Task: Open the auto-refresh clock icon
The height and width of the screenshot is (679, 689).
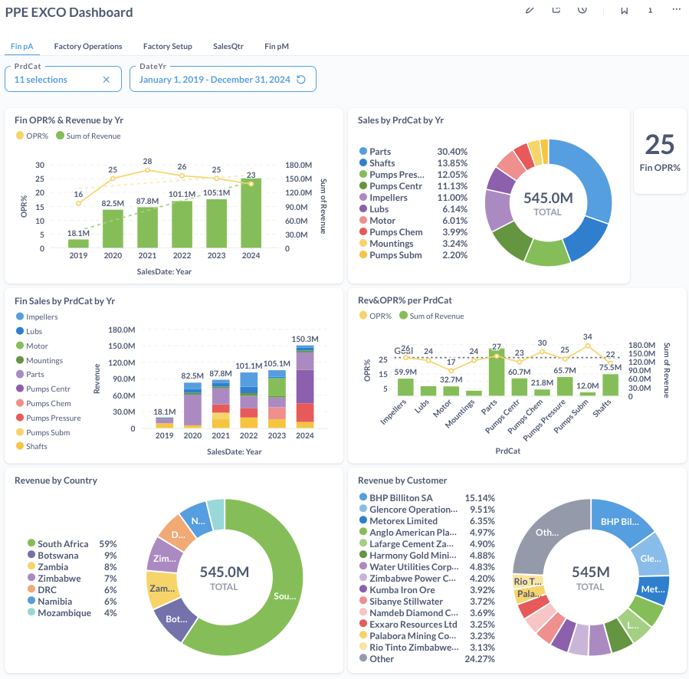Action: [x=582, y=10]
